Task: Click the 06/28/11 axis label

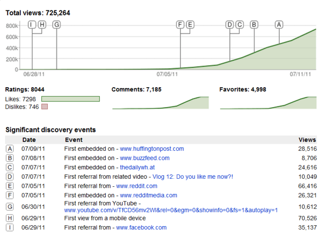Action: coord(34,74)
